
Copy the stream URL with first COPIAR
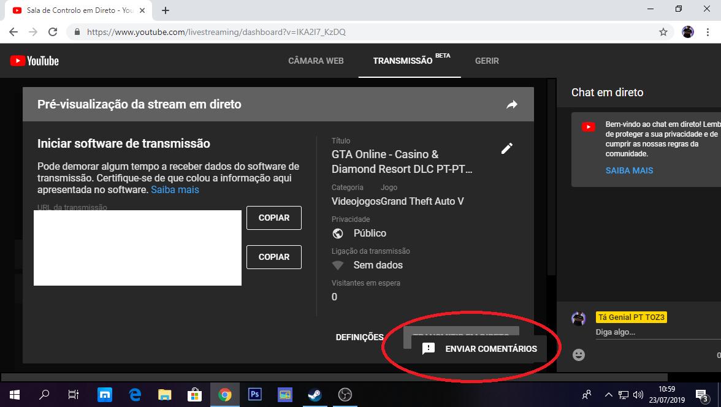coord(274,218)
